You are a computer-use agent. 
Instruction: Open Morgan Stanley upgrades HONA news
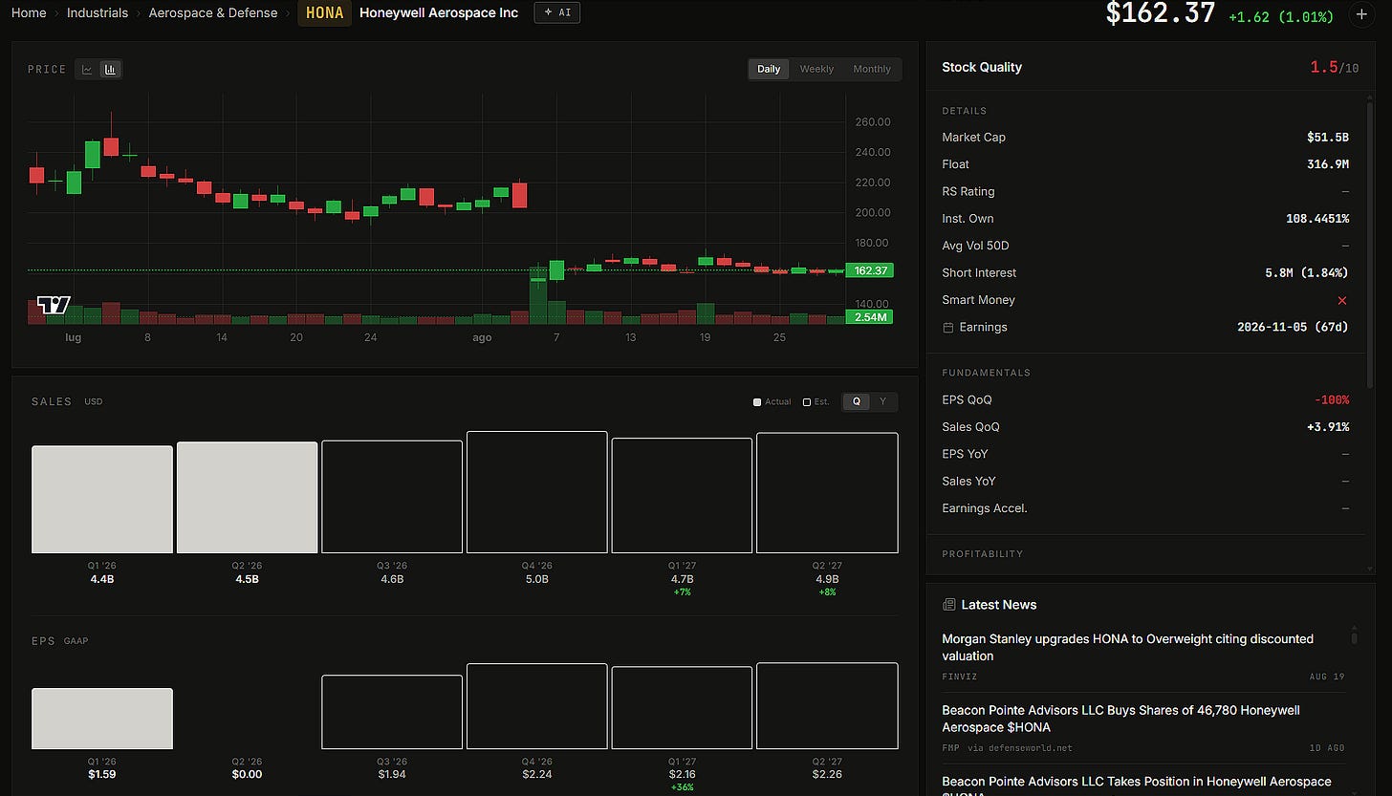click(x=1128, y=647)
